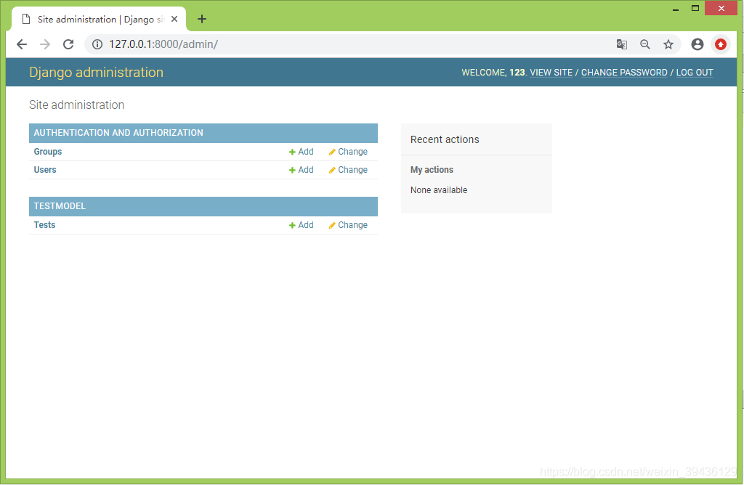The height and width of the screenshot is (485, 744).
Task: Open the Django administration header link
Action: point(97,72)
